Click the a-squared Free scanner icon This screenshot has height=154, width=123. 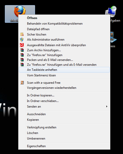[x=22, y=82]
